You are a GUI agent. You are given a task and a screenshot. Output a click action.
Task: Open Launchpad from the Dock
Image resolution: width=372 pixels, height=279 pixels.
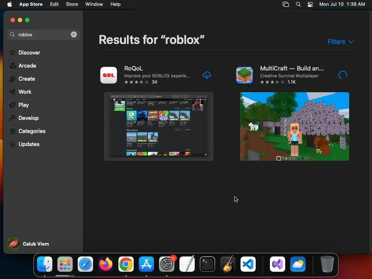(65, 264)
